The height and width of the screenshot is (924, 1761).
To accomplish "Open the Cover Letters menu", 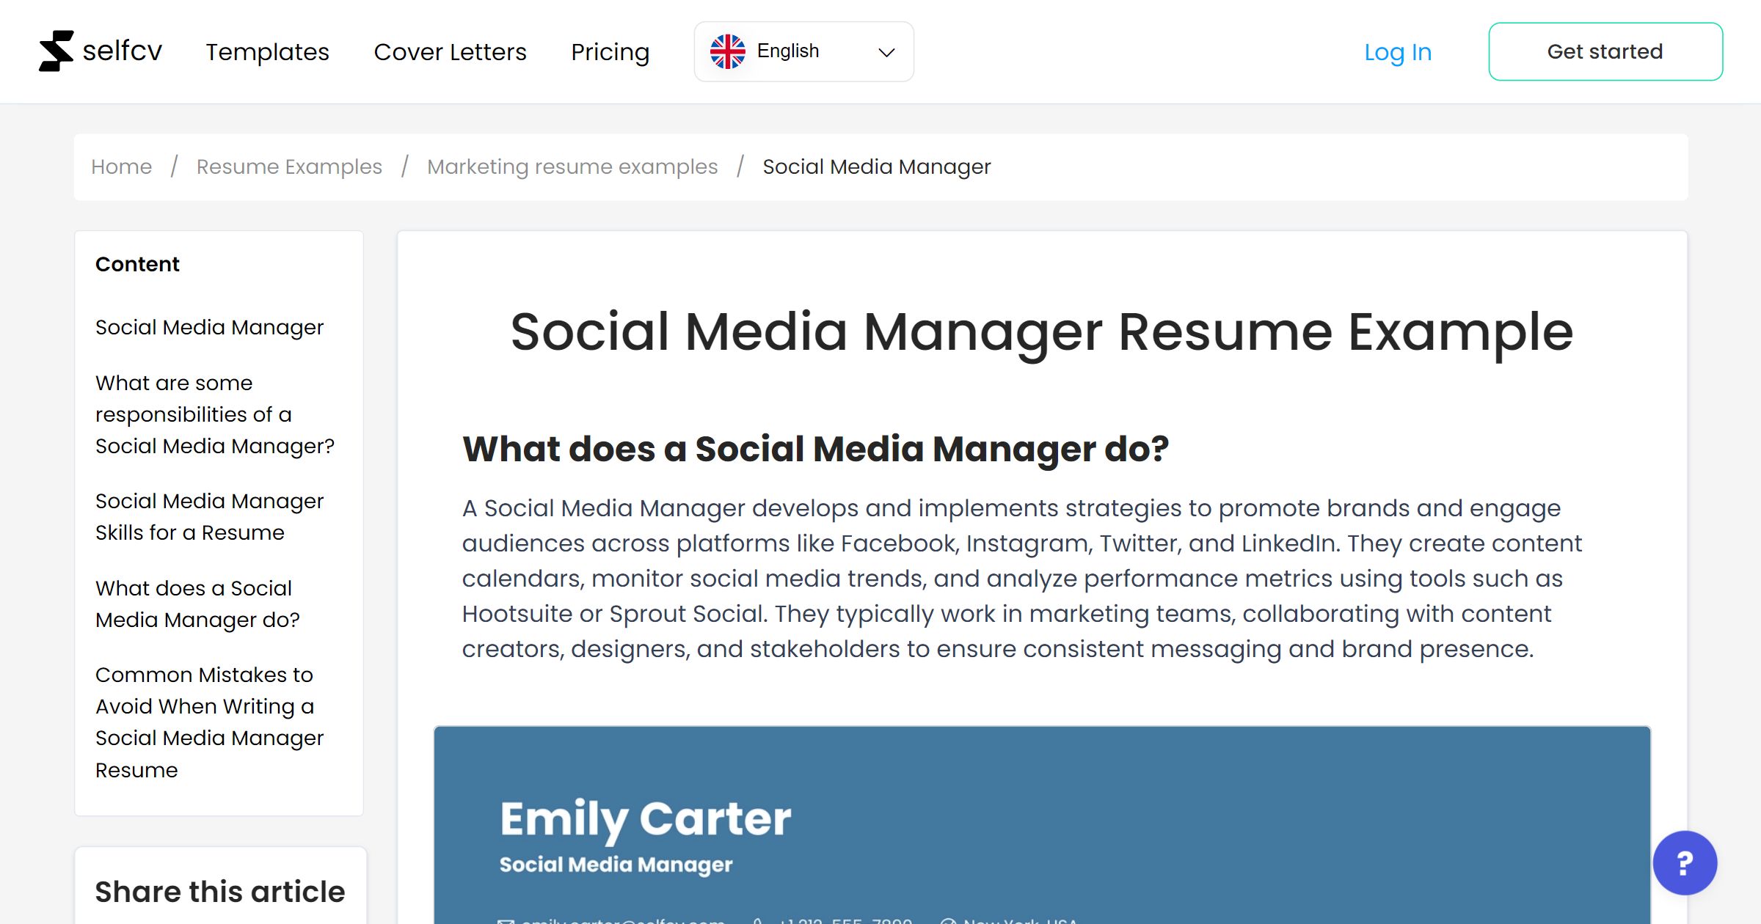I will [450, 51].
